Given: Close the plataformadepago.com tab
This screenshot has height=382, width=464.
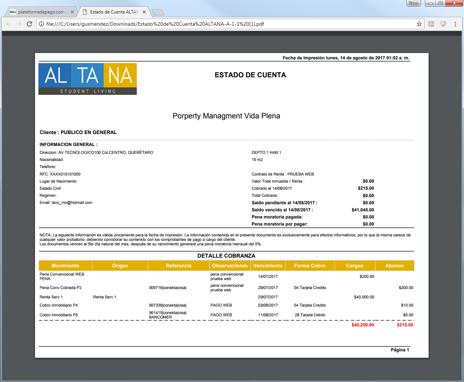Looking at the screenshot, I should coord(72,12).
